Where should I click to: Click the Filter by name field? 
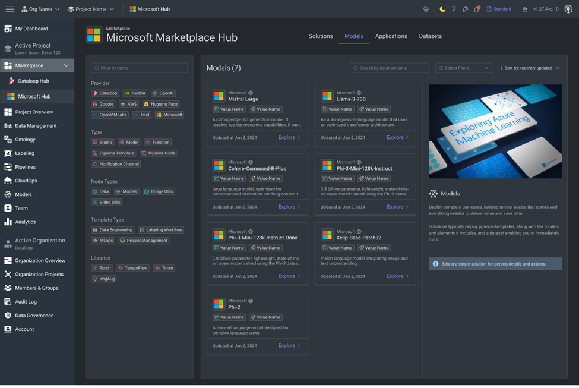(139, 68)
